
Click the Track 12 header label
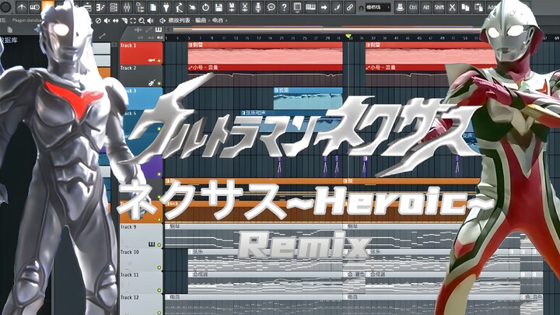tap(130, 297)
